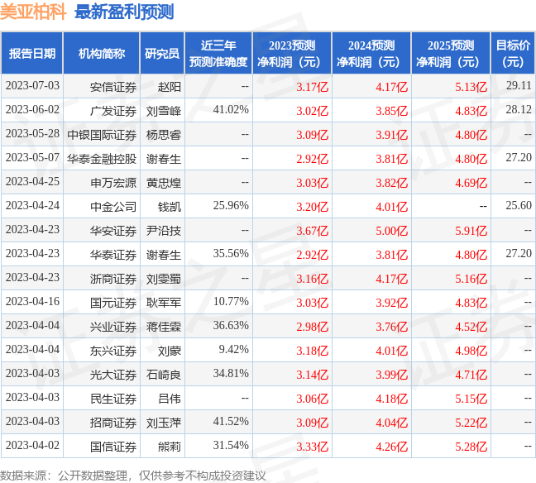This screenshot has width=536, height=483.
Task: Click researcher name 刘雯蜀
Action: (164, 279)
